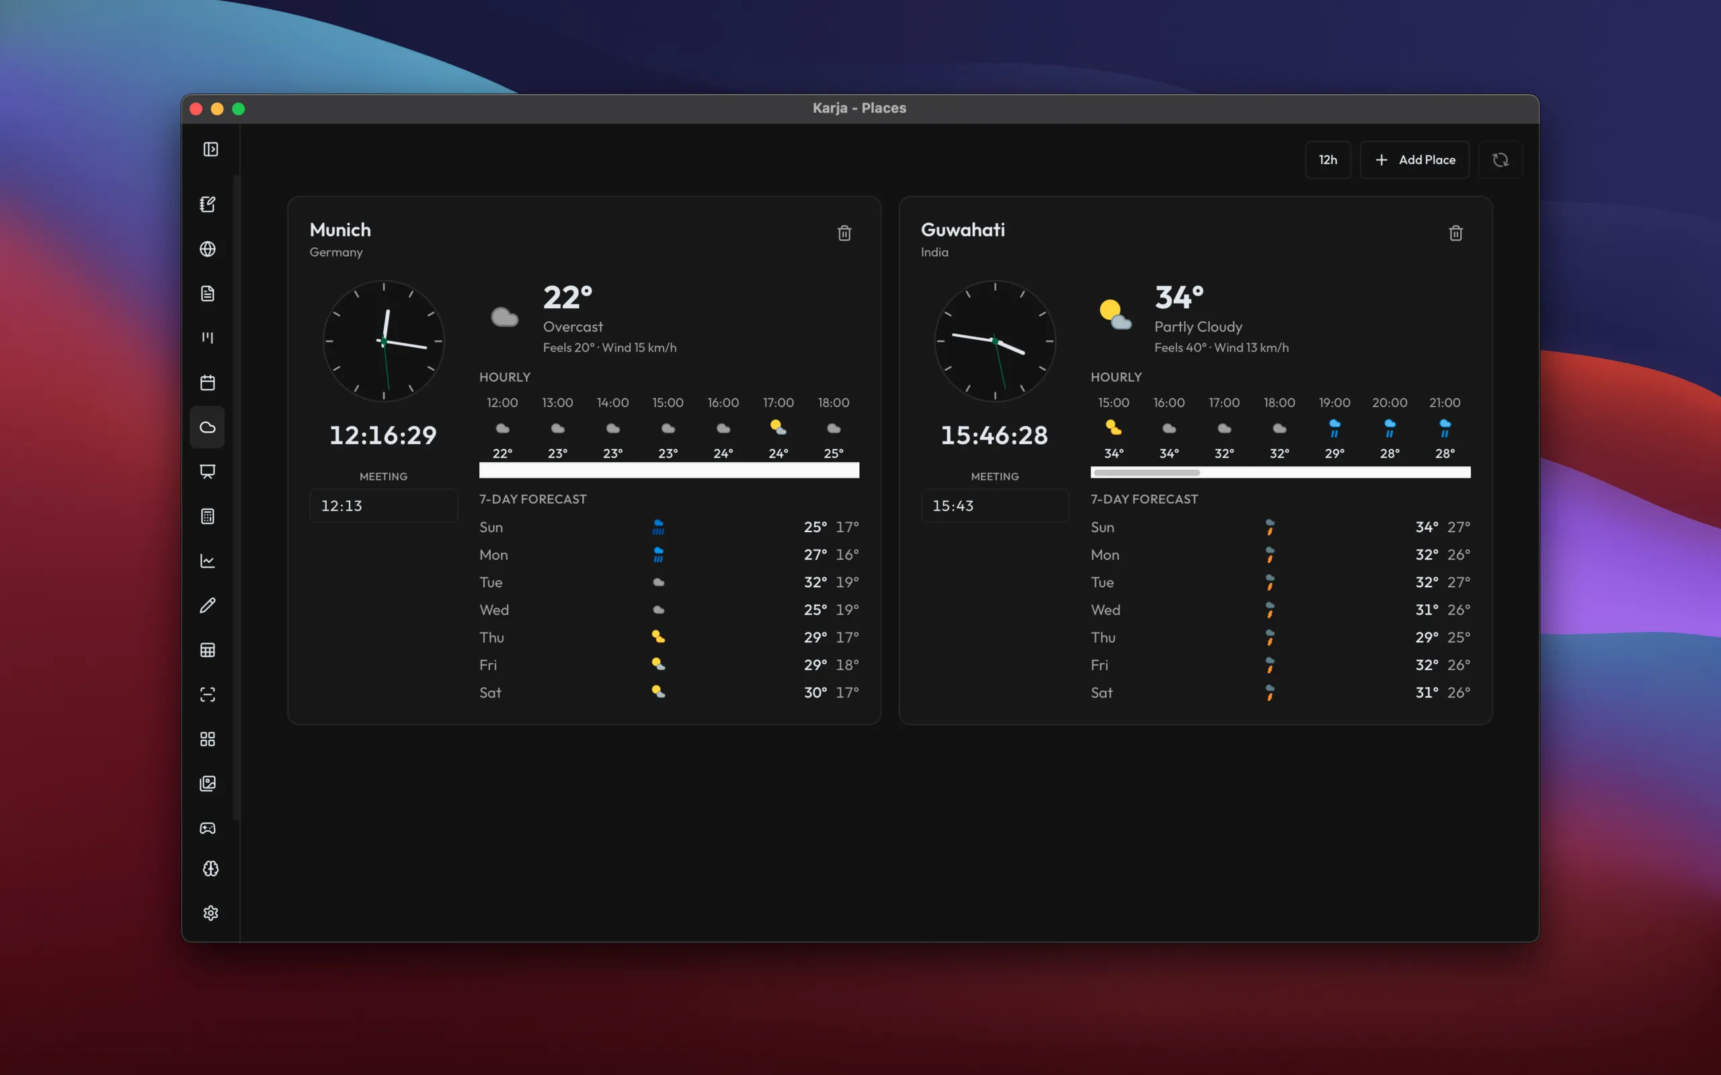
Task: Open the calculator sidebar icon
Action: (208, 516)
